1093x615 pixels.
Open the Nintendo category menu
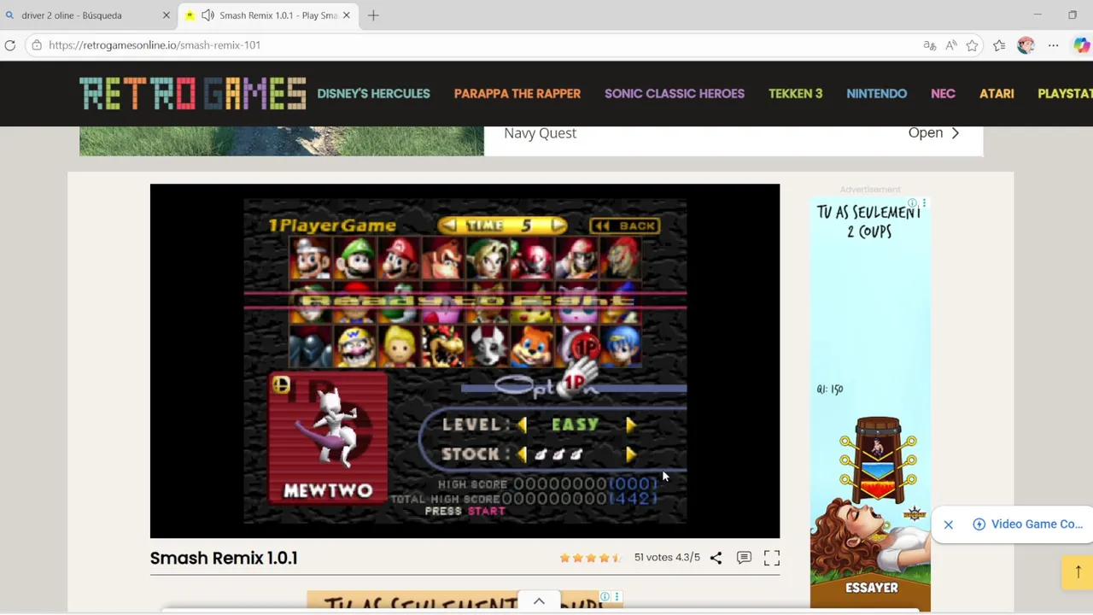(x=877, y=94)
